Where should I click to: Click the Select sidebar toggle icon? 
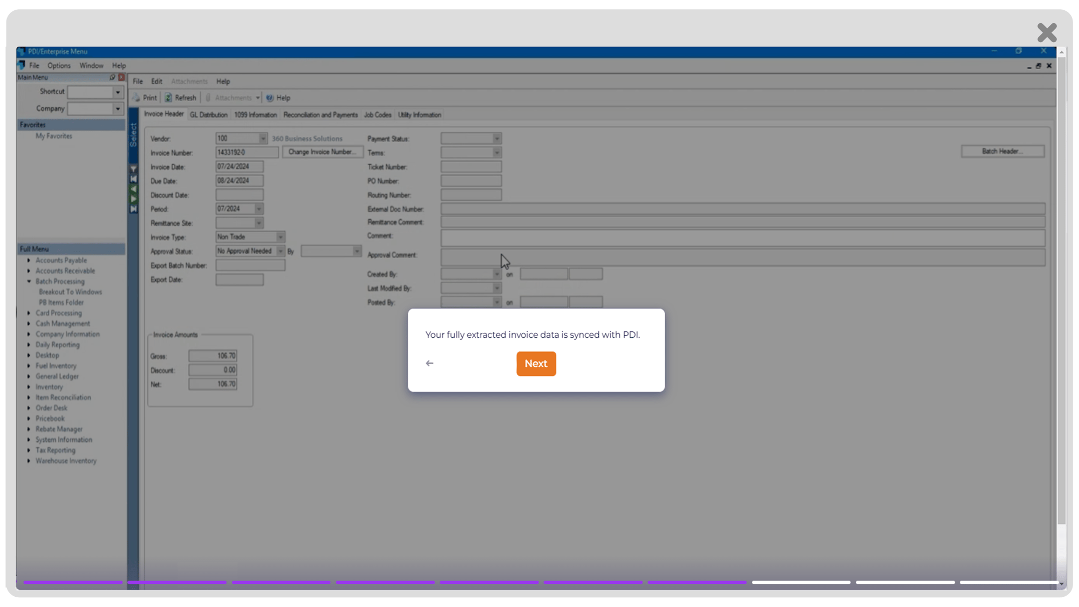[x=135, y=137]
